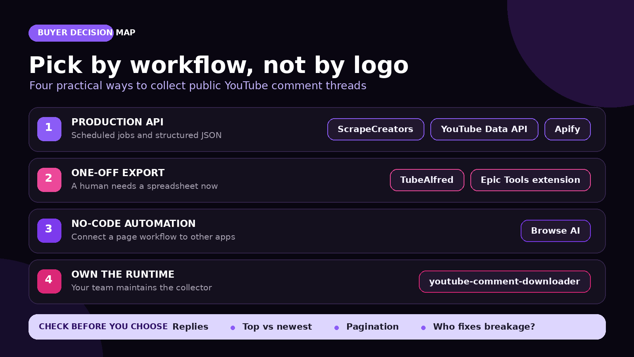
Task: Select the YouTube Data API pill
Action: pyautogui.click(x=484, y=129)
